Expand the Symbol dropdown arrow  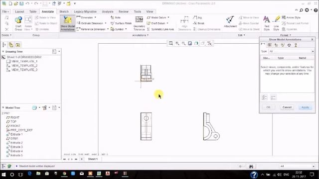126,29
